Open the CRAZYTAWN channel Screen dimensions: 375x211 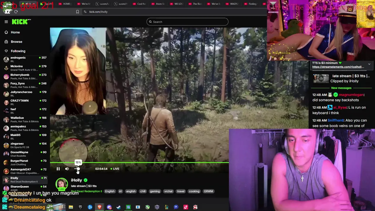tap(25, 102)
